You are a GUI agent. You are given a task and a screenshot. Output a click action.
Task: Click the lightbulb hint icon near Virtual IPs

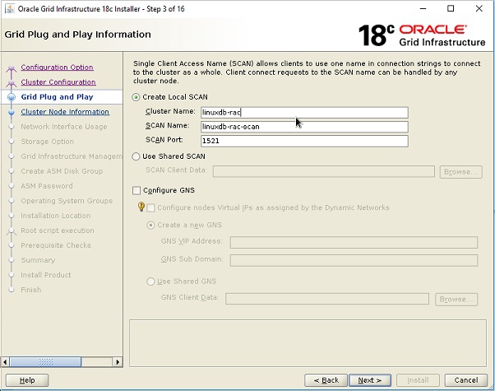click(141, 207)
